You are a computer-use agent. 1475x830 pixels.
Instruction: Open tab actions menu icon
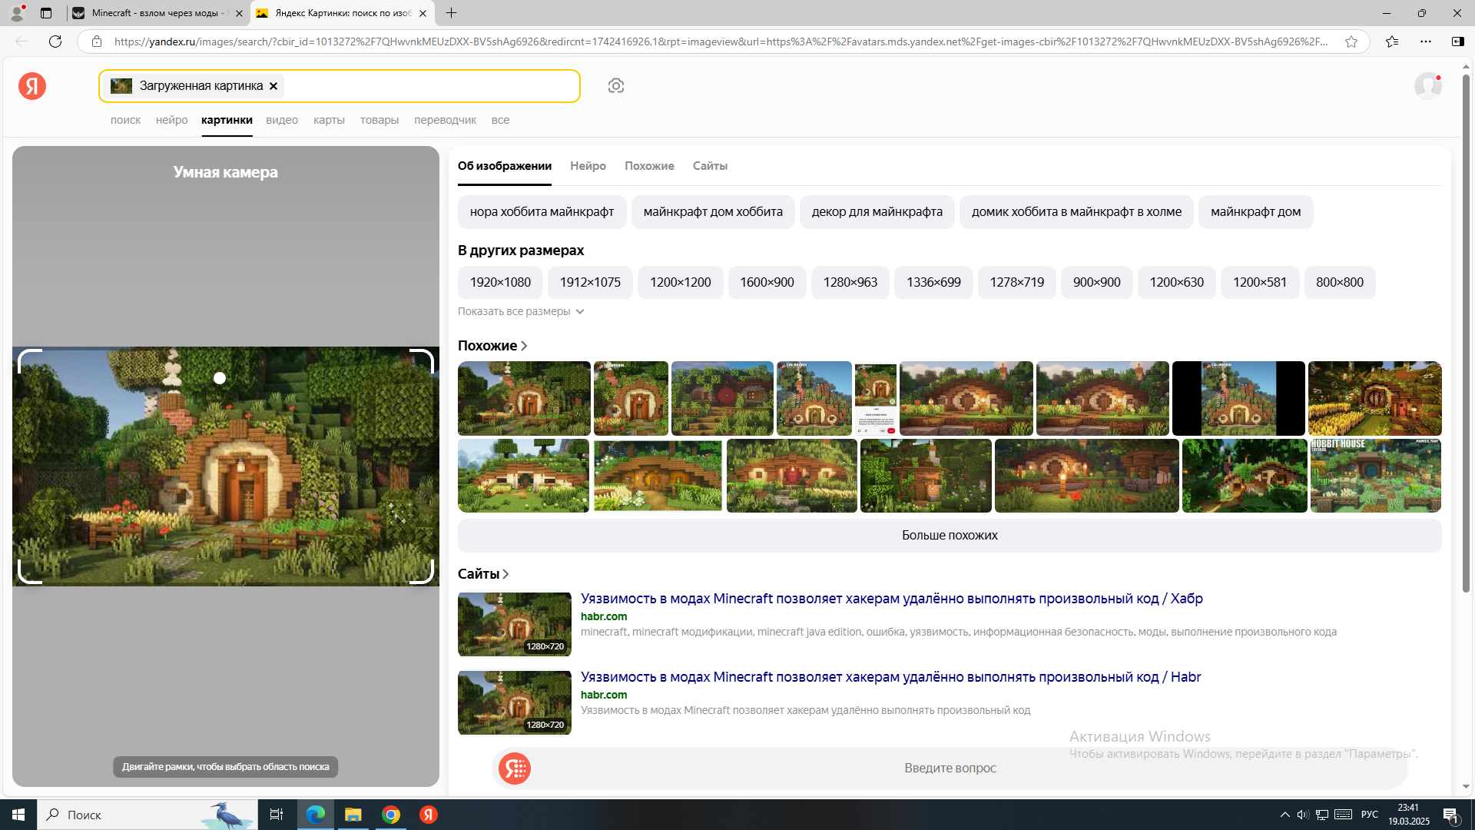coord(46,13)
